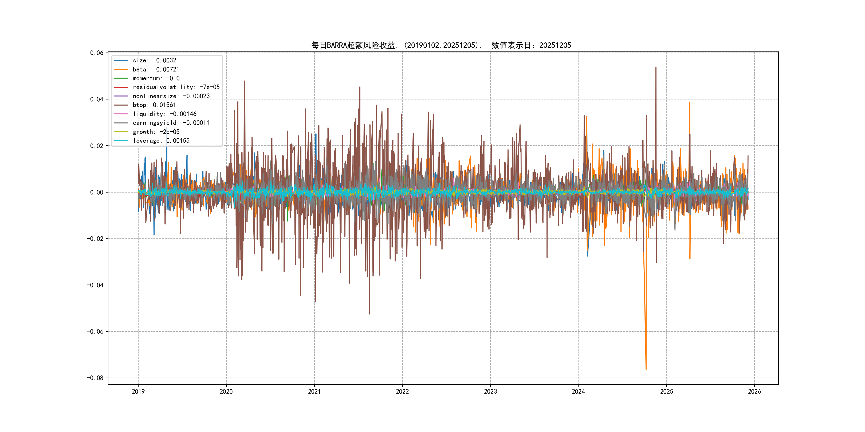865x432 pixels.
Task: Click the 0.06 y-axis tick label
Action: tap(97, 53)
